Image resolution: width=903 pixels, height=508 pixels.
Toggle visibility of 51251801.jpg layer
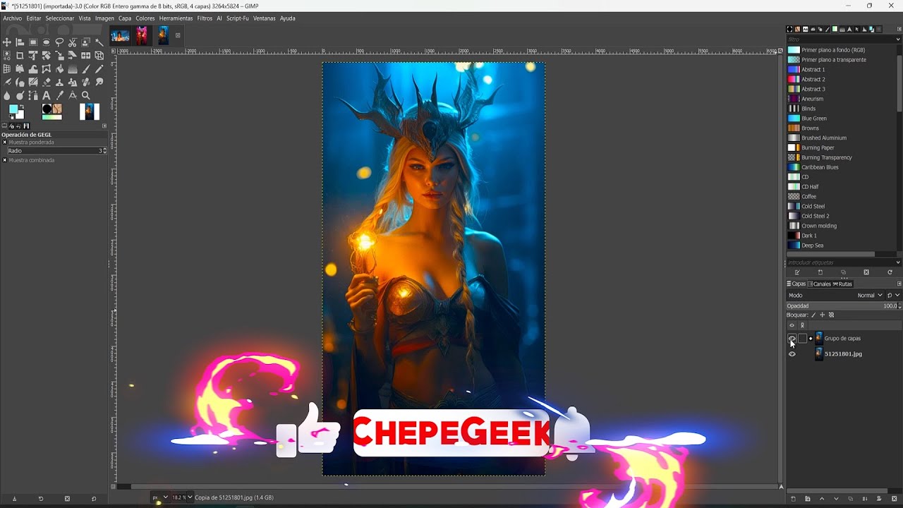792,354
